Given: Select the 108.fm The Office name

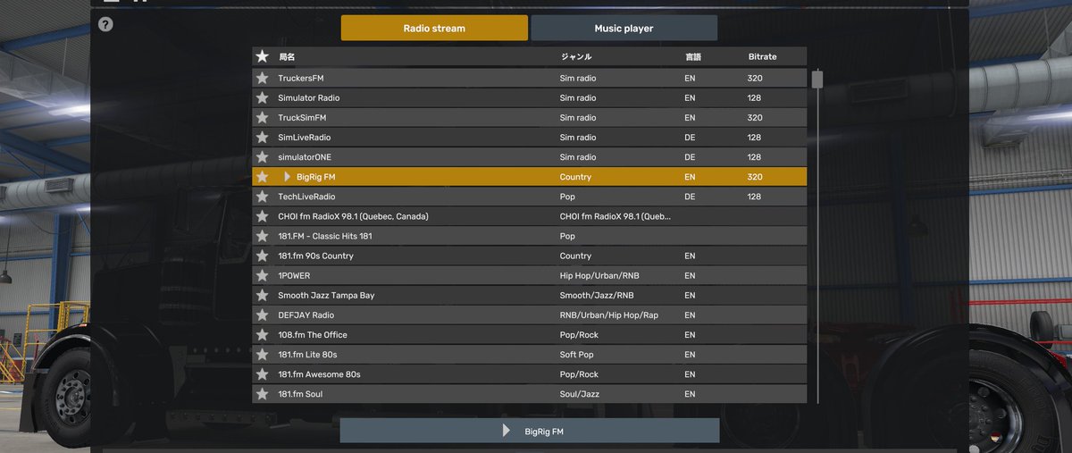Looking at the screenshot, I should (312, 335).
